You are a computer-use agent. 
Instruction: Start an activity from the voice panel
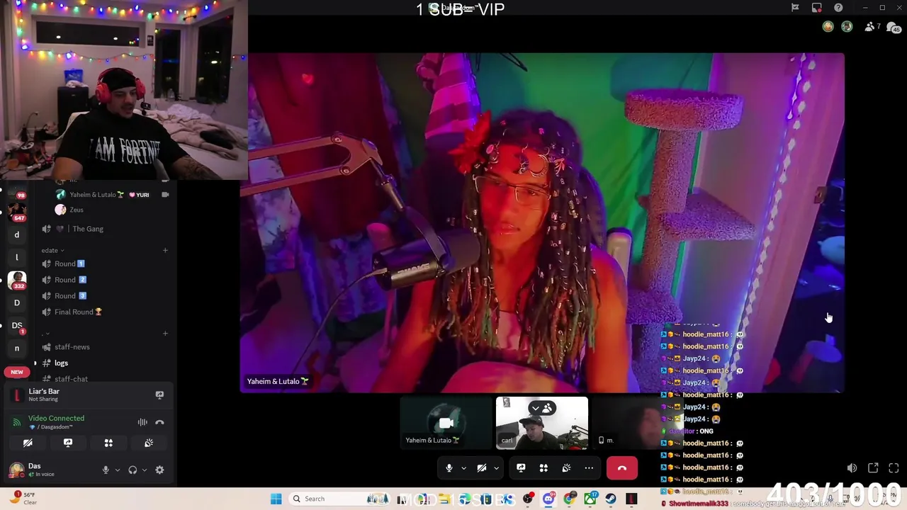(108, 443)
